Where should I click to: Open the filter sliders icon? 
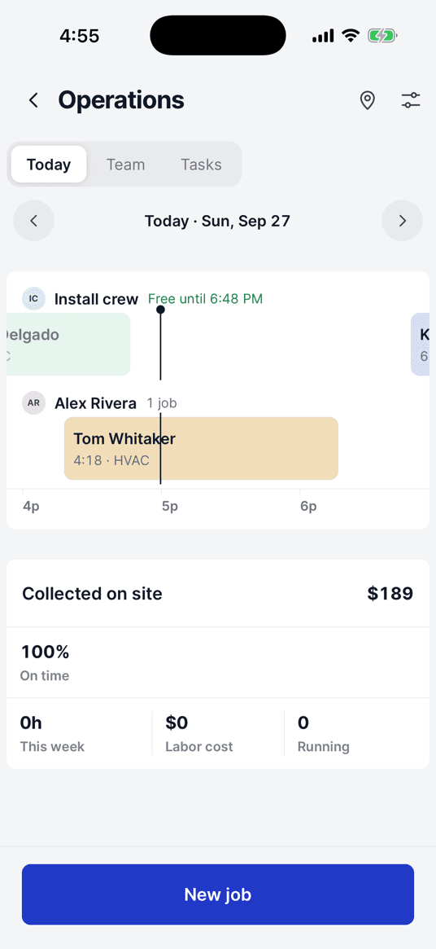[411, 100]
